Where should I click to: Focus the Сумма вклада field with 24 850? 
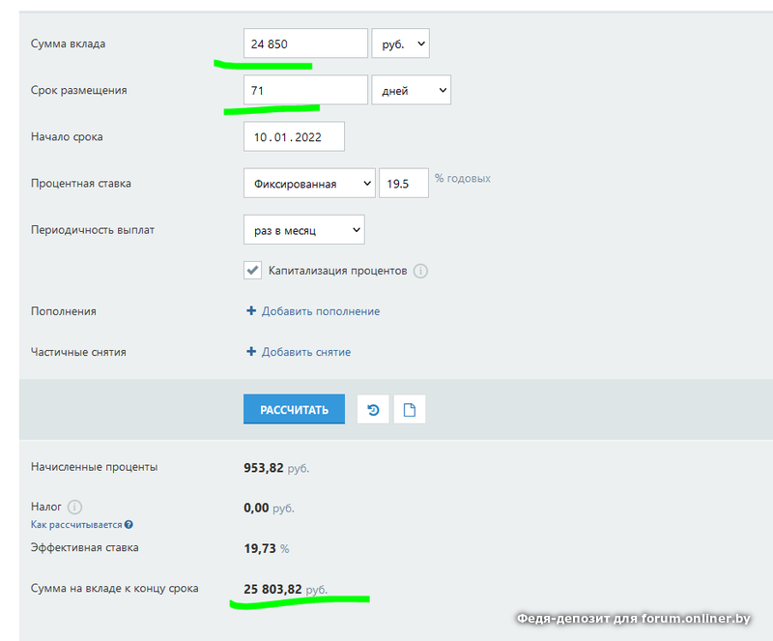click(x=305, y=44)
